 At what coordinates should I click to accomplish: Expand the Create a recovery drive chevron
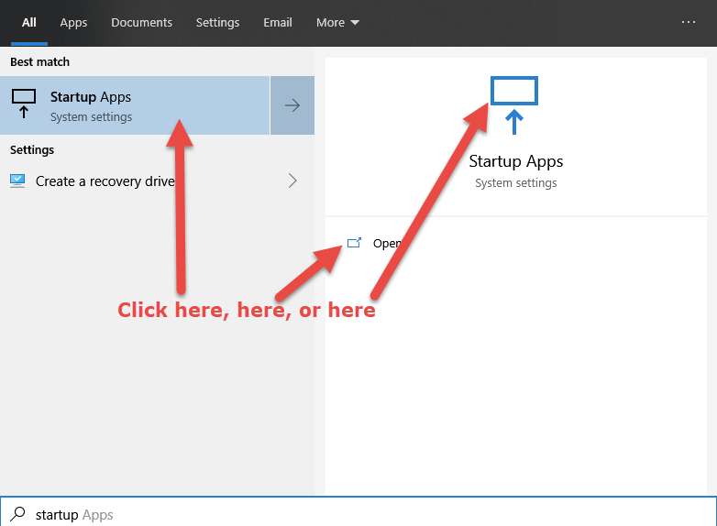[292, 181]
